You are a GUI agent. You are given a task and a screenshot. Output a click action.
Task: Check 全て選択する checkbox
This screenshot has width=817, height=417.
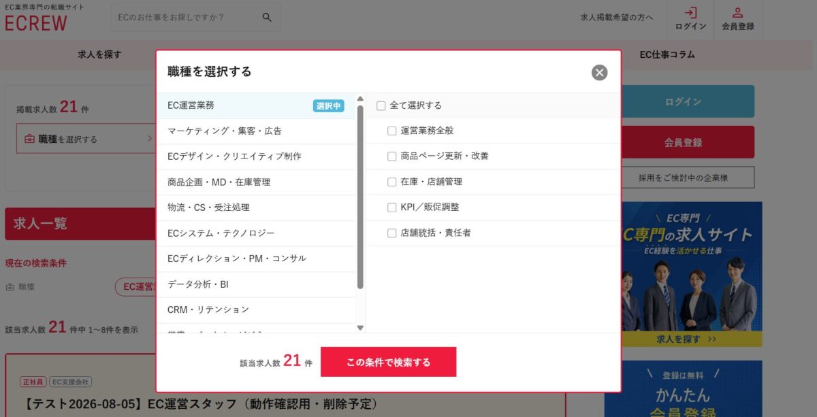pyautogui.click(x=381, y=105)
